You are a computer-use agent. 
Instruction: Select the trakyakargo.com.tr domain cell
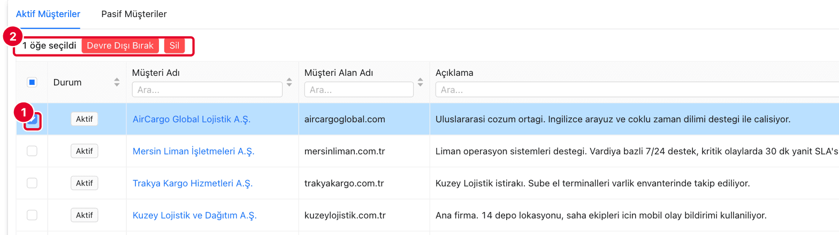point(345,183)
